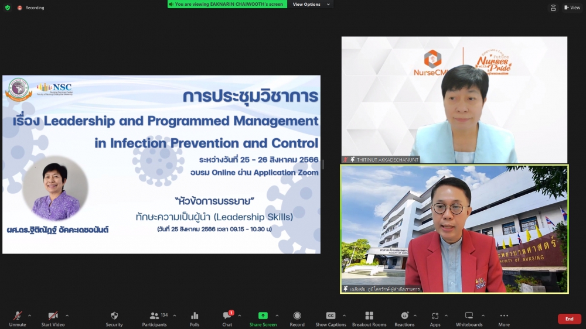Click the red End meeting button
The height and width of the screenshot is (329, 586).
coord(569,319)
